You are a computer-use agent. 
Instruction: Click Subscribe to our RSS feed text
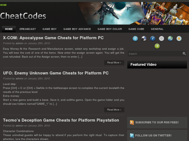click(157, 122)
